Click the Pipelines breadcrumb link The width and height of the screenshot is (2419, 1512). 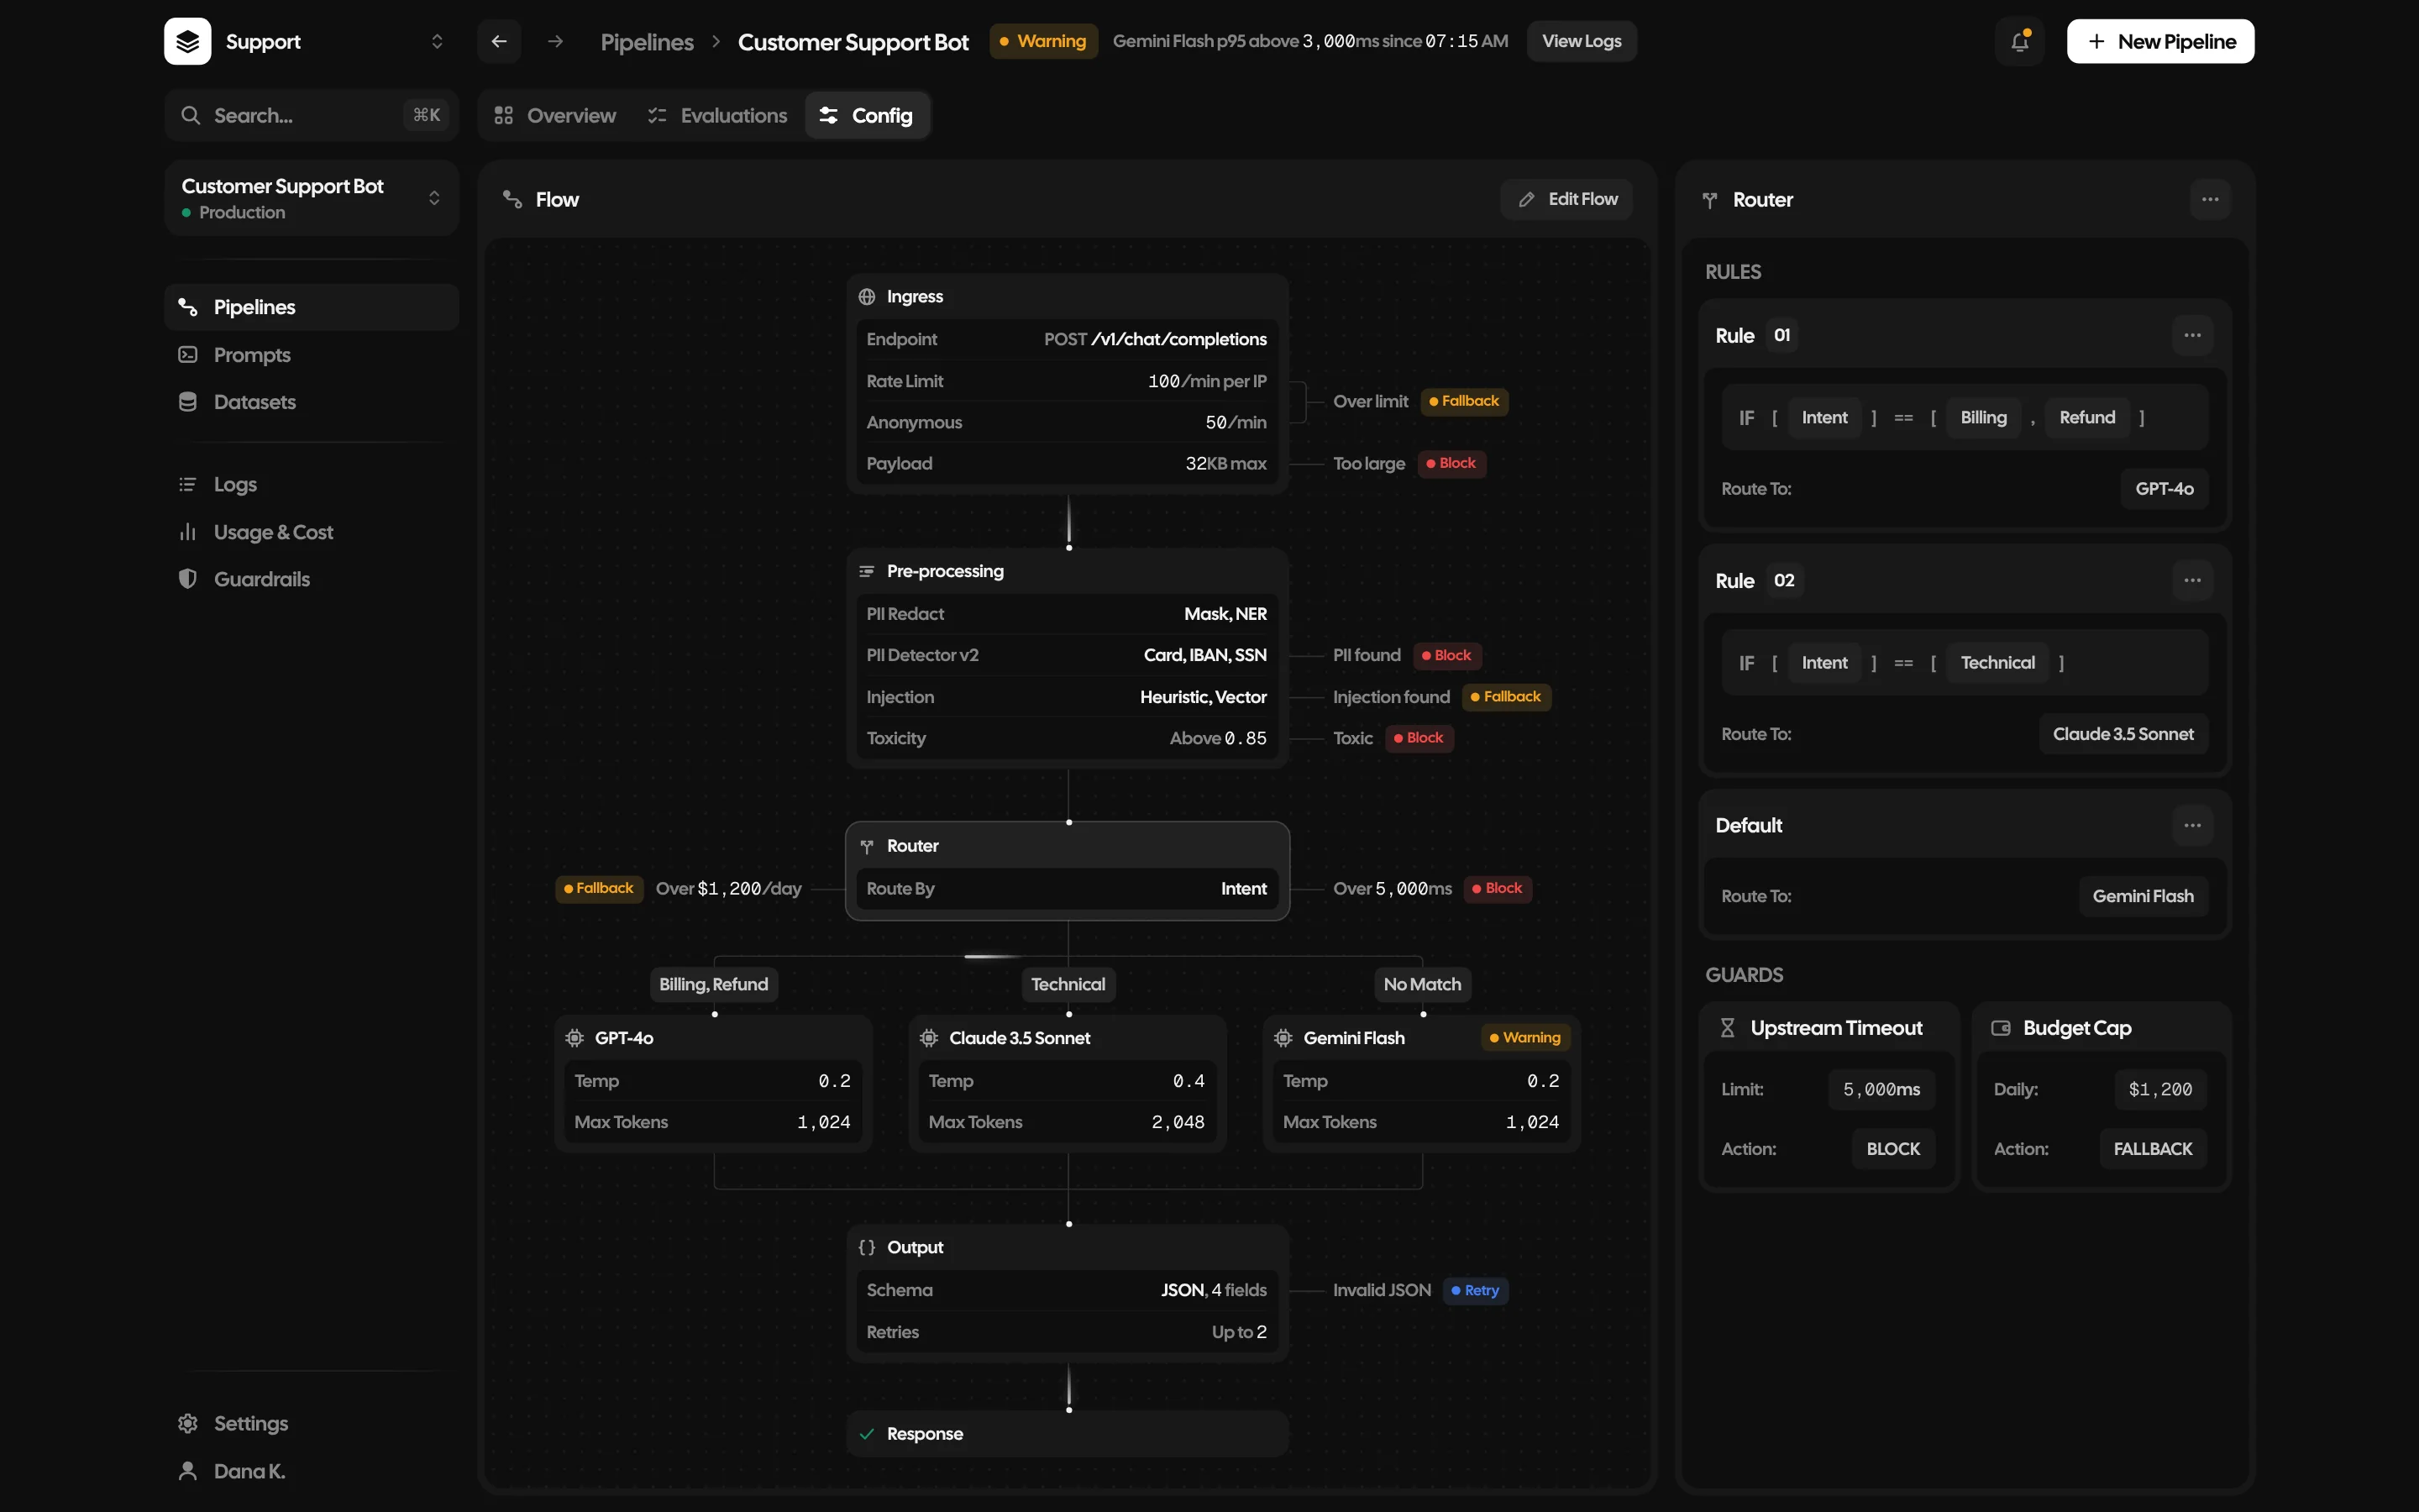(647, 42)
